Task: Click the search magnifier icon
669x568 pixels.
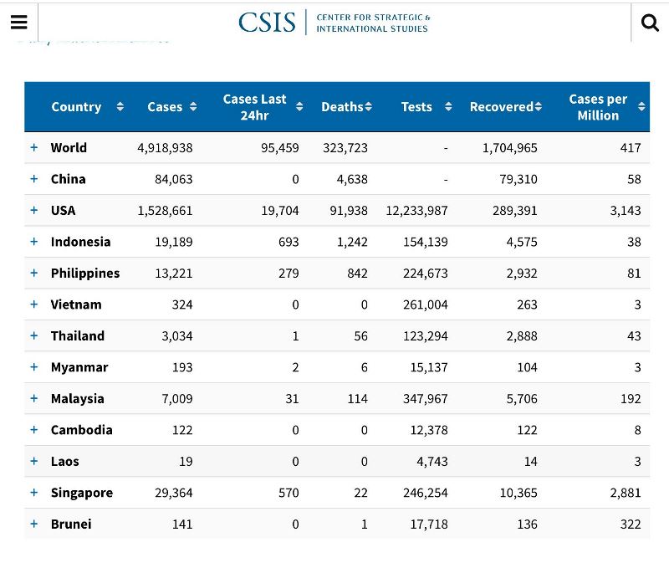Action: tap(650, 23)
